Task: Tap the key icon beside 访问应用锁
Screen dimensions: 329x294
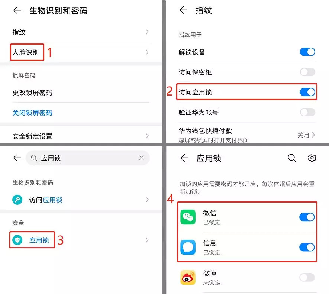Action: pyautogui.click(x=17, y=200)
